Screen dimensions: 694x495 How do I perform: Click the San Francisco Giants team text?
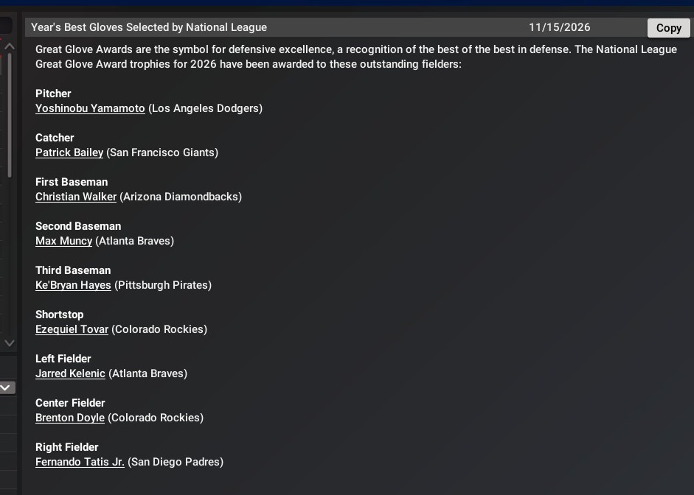coord(162,152)
